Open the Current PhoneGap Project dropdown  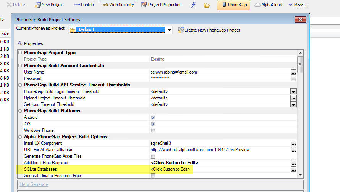pos(169,30)
